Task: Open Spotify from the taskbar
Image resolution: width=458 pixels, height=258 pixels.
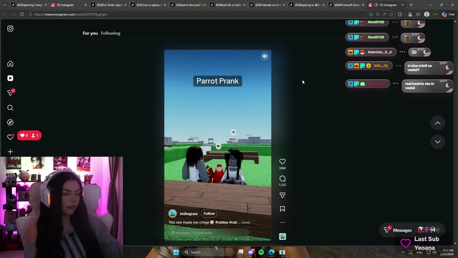Action: point(261,252)
